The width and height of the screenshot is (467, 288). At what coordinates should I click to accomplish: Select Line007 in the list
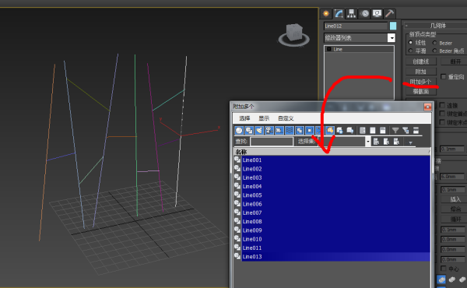coord(336,212)
